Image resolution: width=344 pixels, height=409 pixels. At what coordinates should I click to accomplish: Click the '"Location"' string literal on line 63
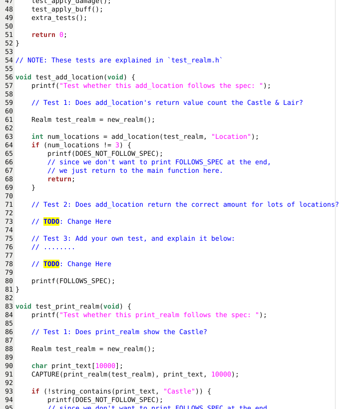click(231, 137)
